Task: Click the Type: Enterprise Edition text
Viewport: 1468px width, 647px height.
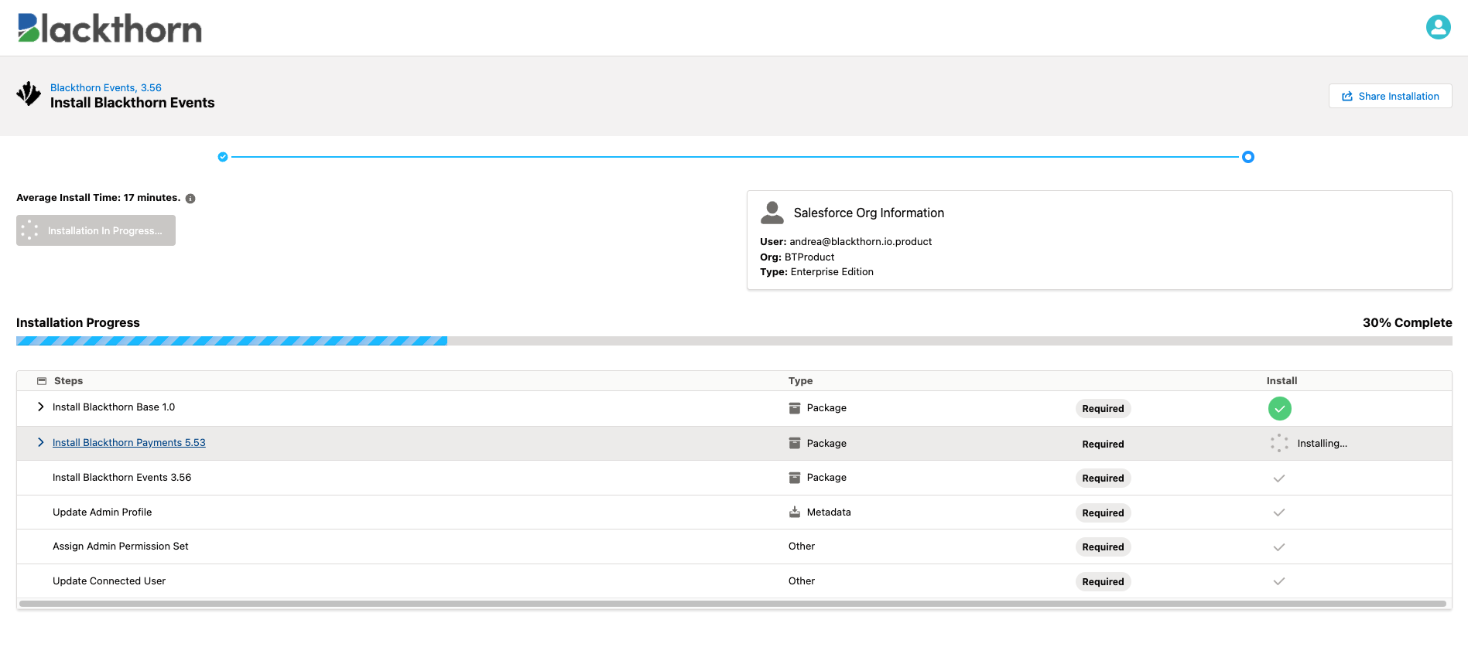Action: click(816, 272)
